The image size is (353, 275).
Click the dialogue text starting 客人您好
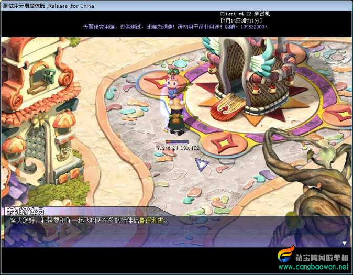[89, 221]
